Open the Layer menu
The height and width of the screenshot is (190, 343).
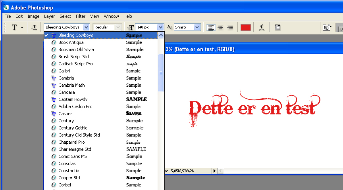[50, 16]
